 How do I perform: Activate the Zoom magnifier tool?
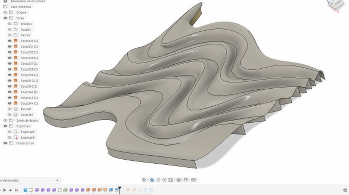point(164,180)
